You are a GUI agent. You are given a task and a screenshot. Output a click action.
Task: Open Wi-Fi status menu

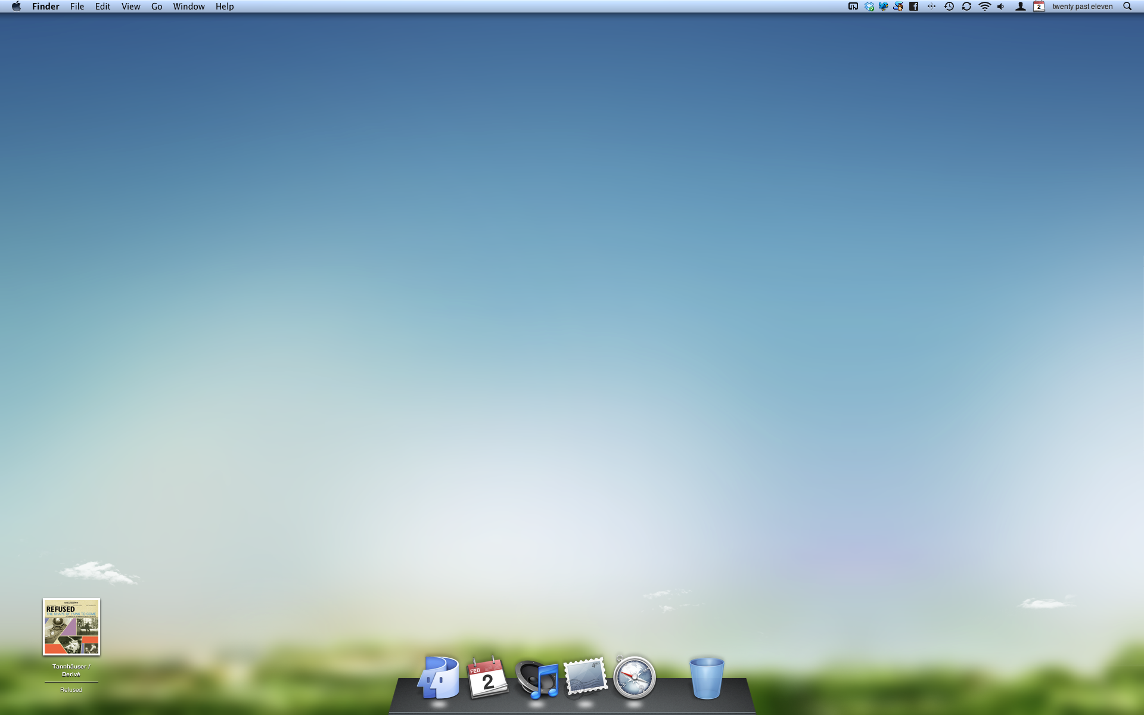984,7
